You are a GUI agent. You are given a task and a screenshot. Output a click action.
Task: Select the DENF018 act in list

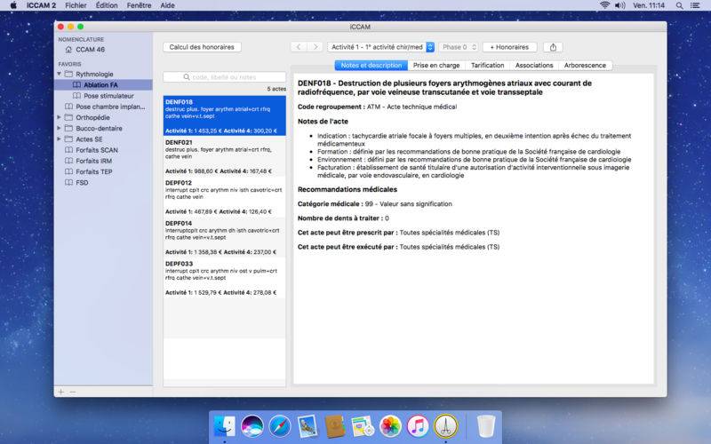point(225,115)
